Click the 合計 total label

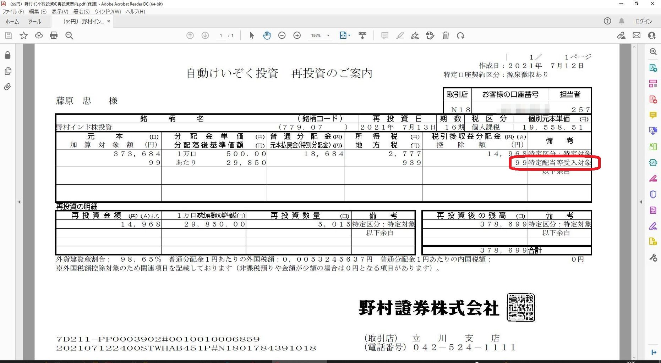tap(535, 251)
